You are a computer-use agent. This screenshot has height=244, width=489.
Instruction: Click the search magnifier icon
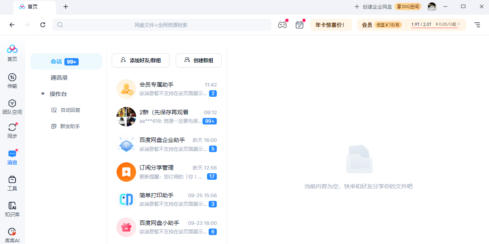[60, 25]
